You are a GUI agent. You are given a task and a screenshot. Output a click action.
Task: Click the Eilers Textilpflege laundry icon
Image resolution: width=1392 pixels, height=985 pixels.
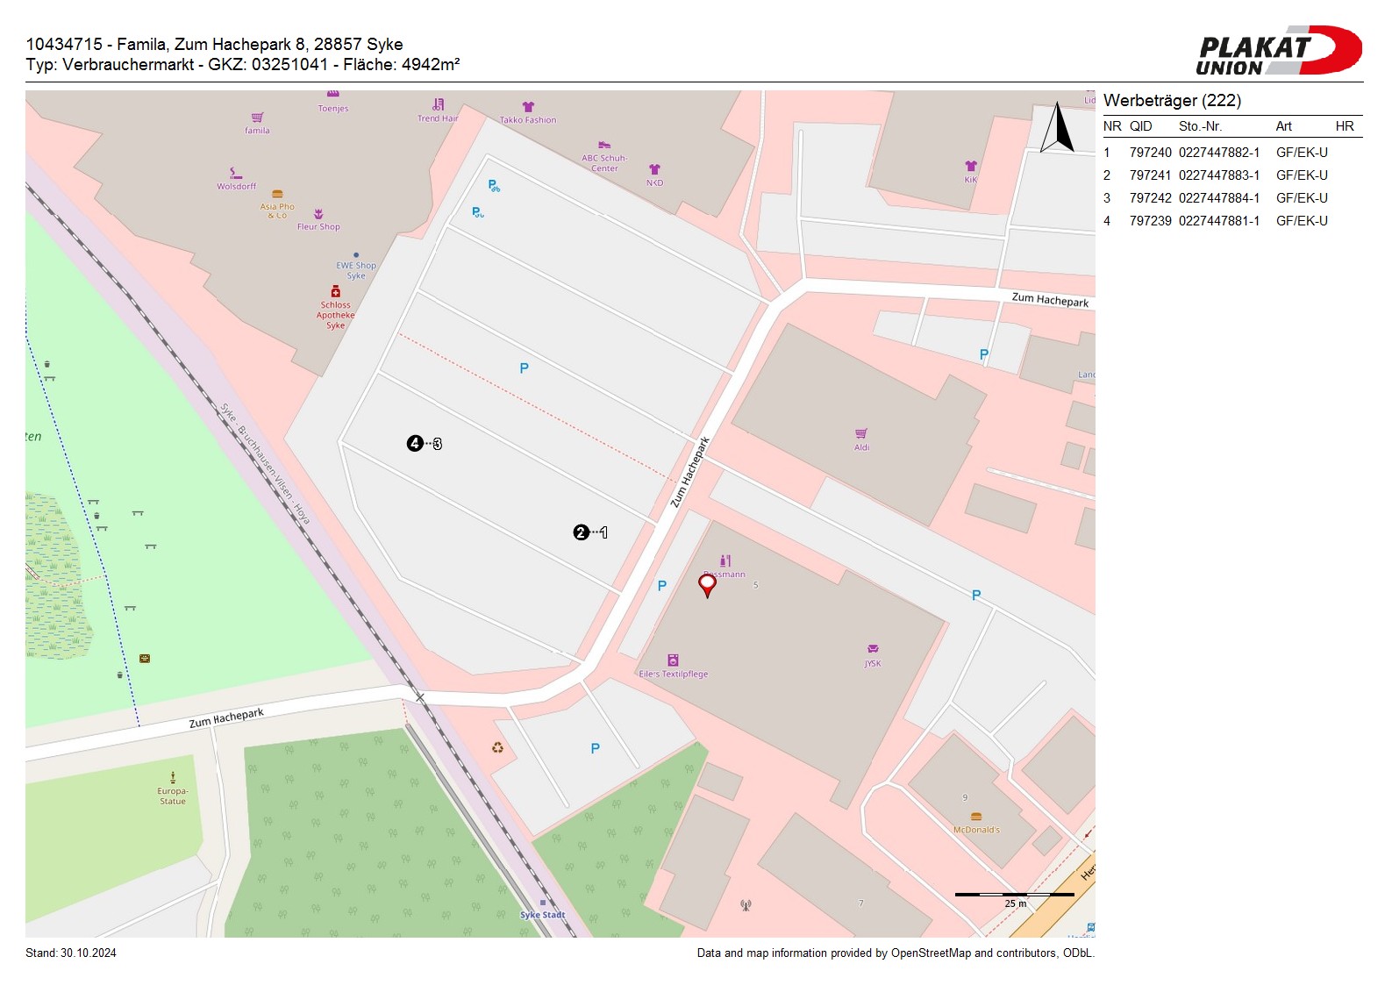(x=673, y=660)
